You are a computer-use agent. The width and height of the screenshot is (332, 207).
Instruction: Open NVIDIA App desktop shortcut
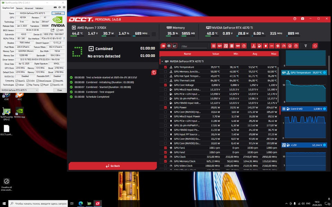pos(19,112)
